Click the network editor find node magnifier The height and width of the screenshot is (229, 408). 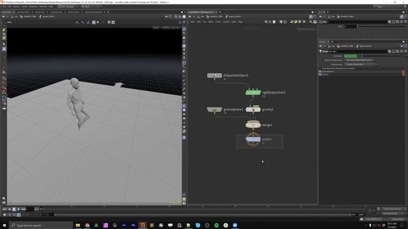[x=310, y=22]
